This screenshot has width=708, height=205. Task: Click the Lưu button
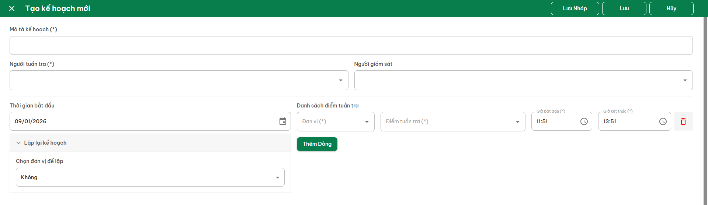point(624,8)
